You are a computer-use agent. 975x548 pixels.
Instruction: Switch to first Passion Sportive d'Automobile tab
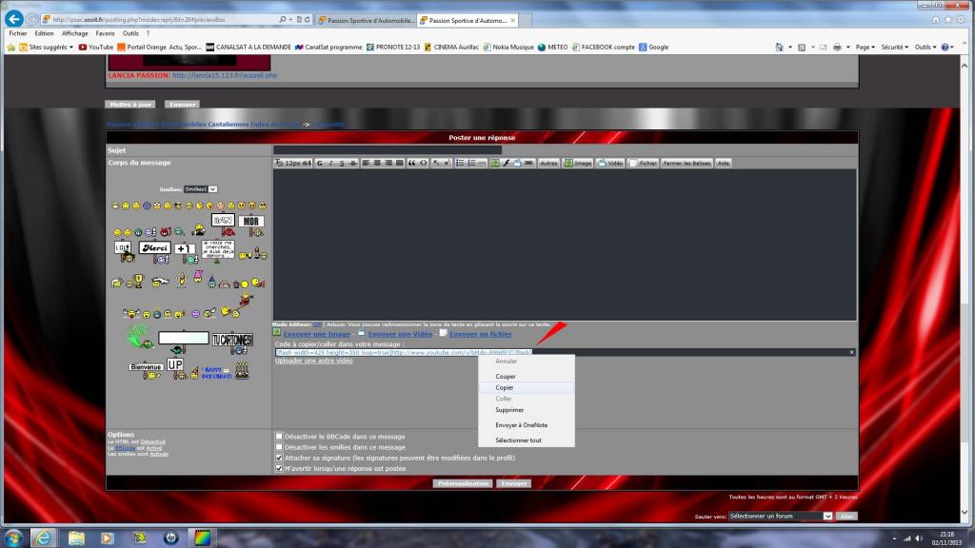coord(367,21)
